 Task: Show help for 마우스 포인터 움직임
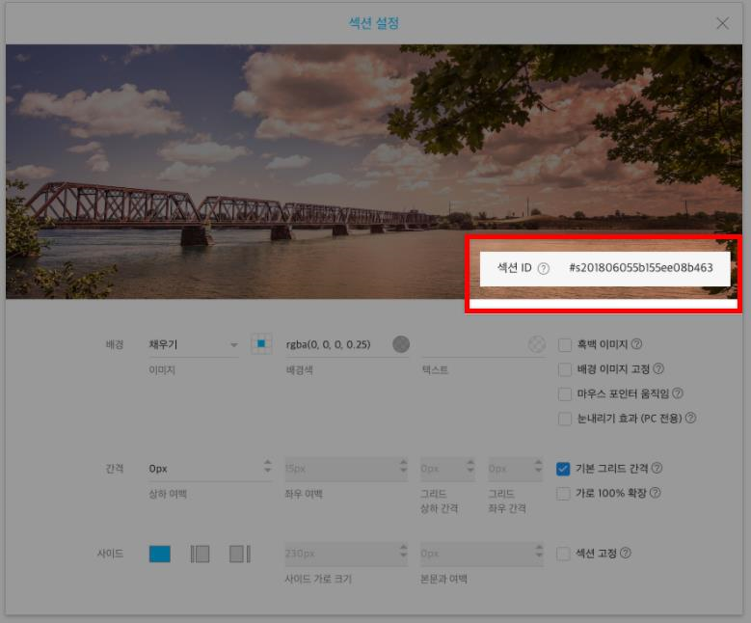tap(677, 393)
